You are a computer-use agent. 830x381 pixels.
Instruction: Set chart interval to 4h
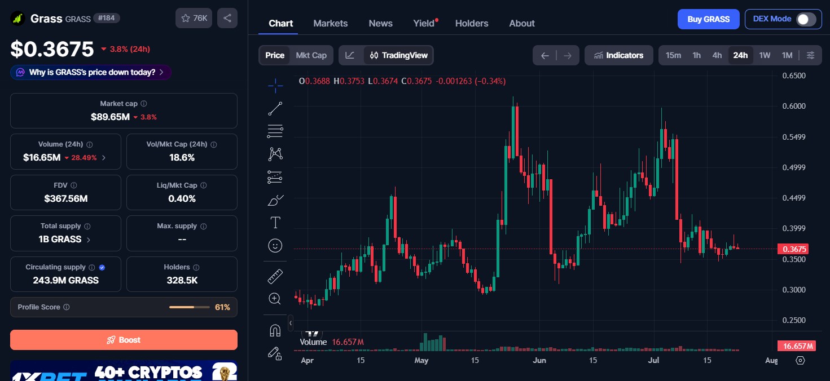717,55
